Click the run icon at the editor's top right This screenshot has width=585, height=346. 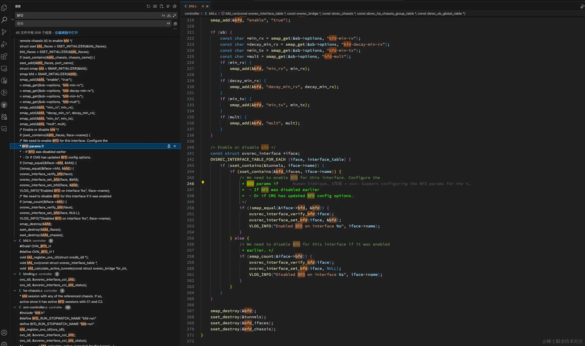[582, 6]
